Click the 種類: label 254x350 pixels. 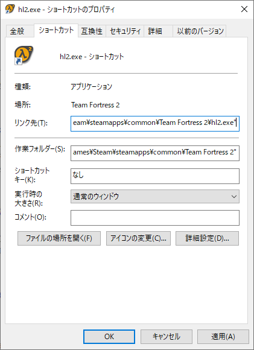[x=22, y=87]
